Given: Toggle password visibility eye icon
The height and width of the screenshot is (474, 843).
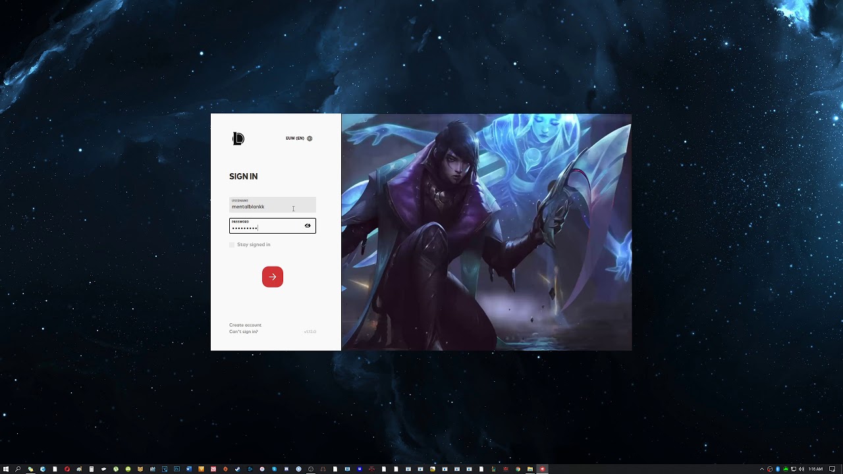Looking at the screenshot, I should (x=308, y=226).
